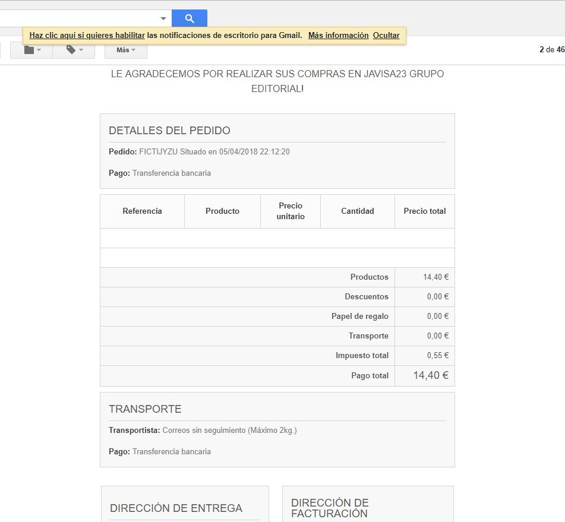Open the folder Move-to icon button
This screenshot has height=522, width=565.
(x=31, y=50)
